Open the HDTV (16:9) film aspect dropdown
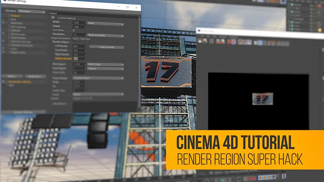Viewport: 324px width, 182px height. [106, 64]
